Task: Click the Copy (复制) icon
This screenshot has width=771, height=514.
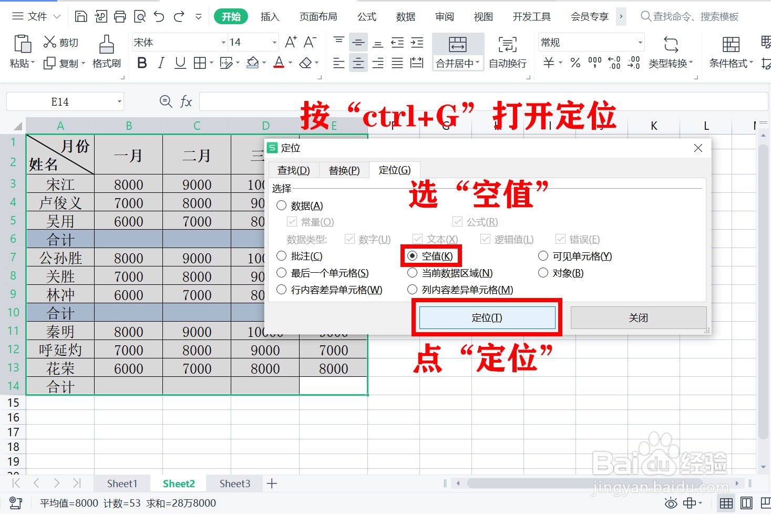Action: point(49,64)
